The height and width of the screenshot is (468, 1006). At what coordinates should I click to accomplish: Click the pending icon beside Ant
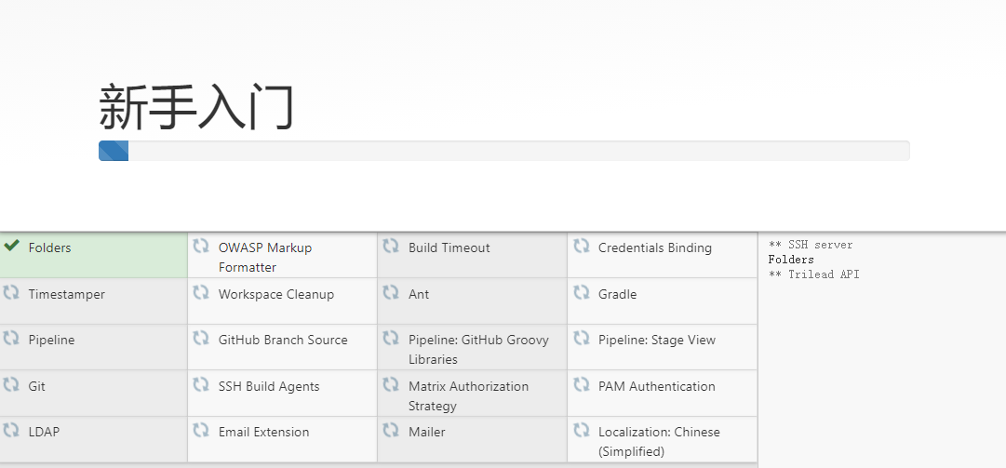click(391, 292)
